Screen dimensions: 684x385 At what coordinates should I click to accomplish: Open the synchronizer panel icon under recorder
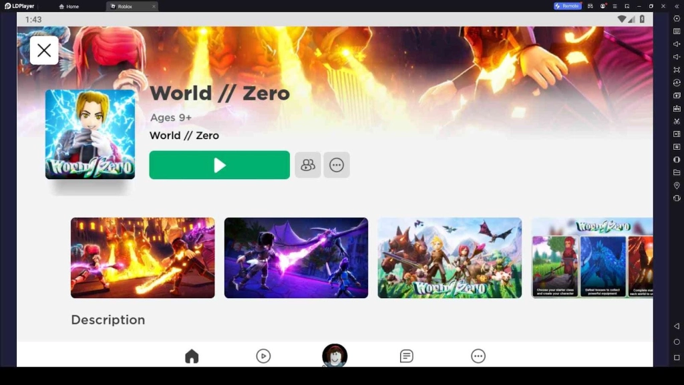click(x=677, y=146)
